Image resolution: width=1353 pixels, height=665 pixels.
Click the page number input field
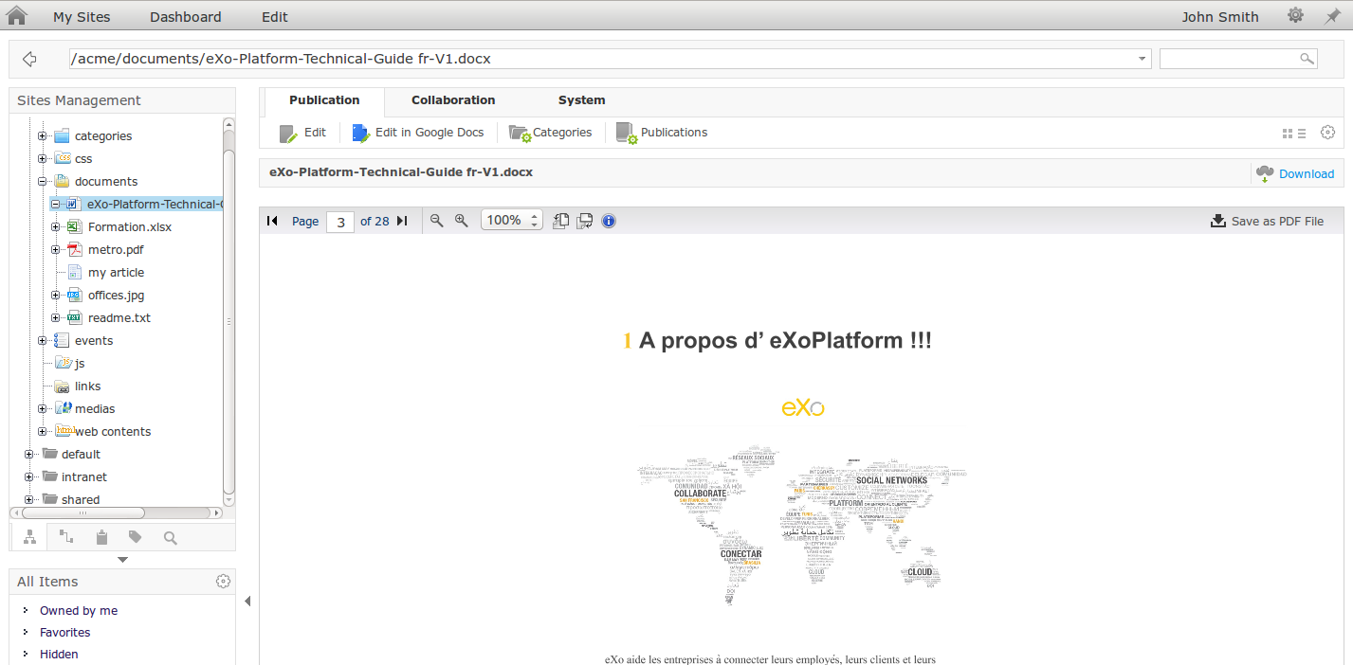340,222
